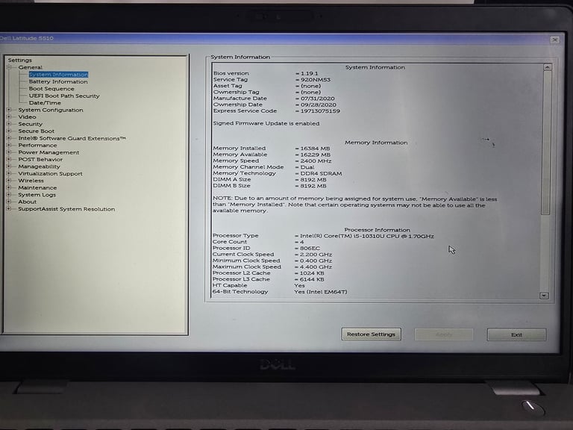Expand the Secure Boot node
This screenshot has height=430, width=573.
[9, 131]
